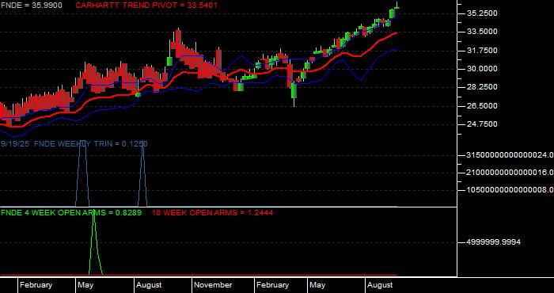Click the second August label on time axis

point(380,285)
